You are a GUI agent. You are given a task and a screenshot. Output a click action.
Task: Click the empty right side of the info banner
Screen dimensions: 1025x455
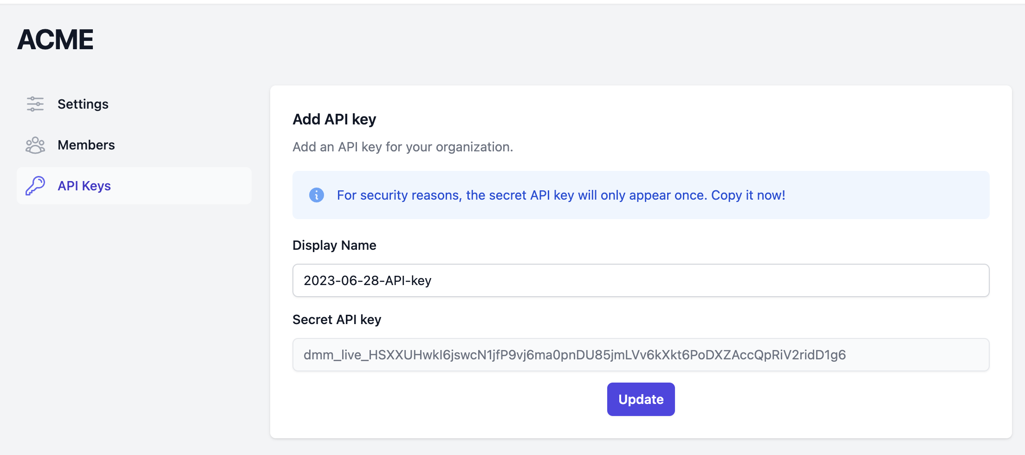click(891, 195)
